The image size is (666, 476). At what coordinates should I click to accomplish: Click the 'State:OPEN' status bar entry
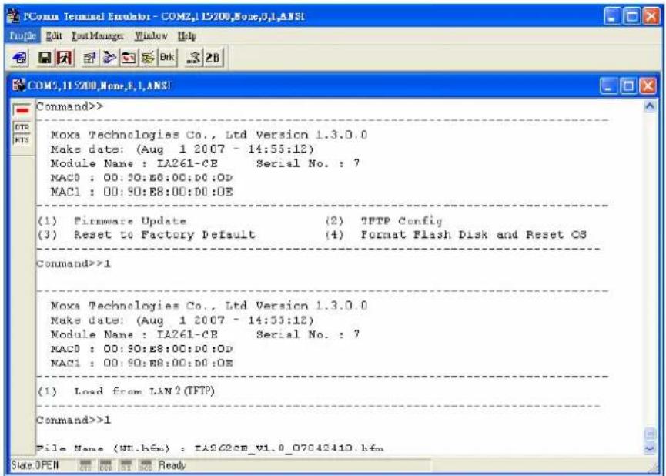[35, 465]
